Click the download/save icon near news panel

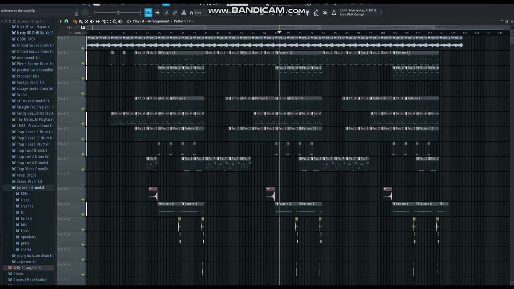pos(334,12)
